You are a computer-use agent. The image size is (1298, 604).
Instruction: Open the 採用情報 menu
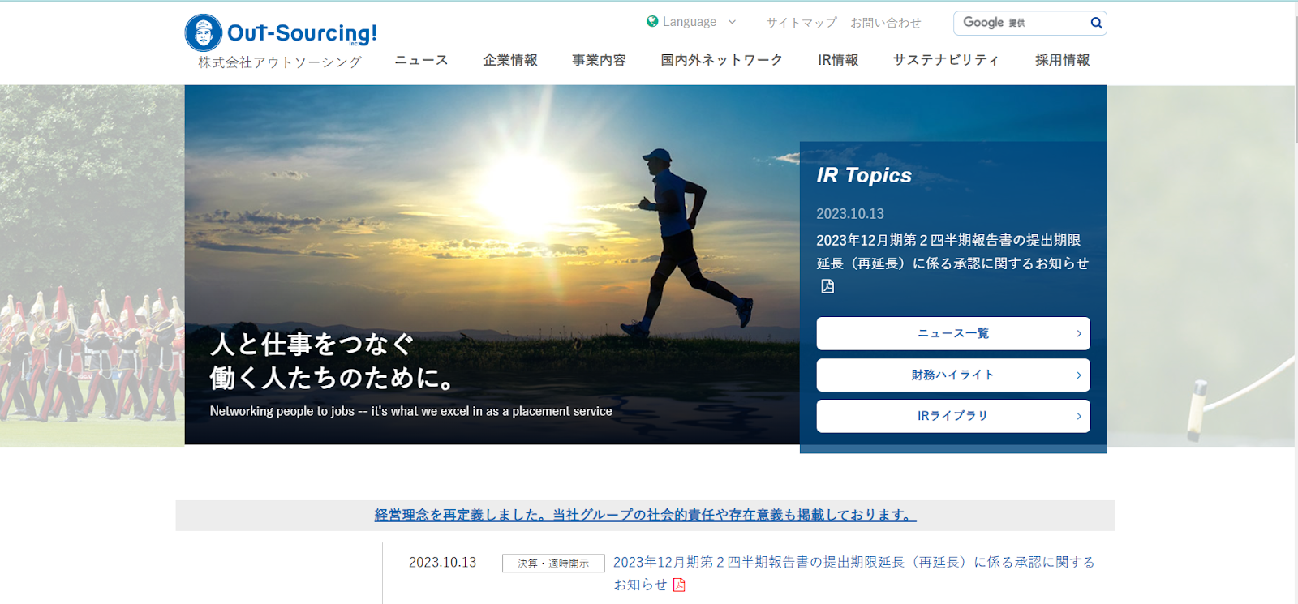(x=1062, y=60)
